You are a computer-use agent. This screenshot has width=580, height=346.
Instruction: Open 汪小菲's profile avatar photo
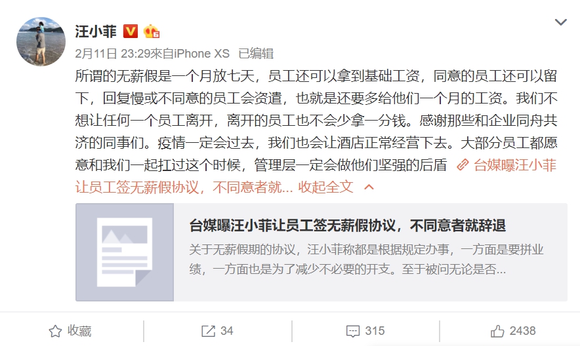tap(41, 41)
